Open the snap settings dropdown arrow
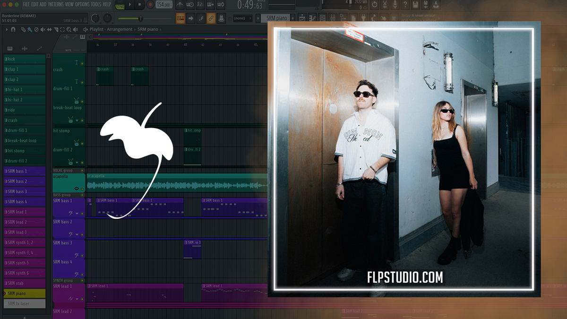The image size is (567, 319). point(7,29)
